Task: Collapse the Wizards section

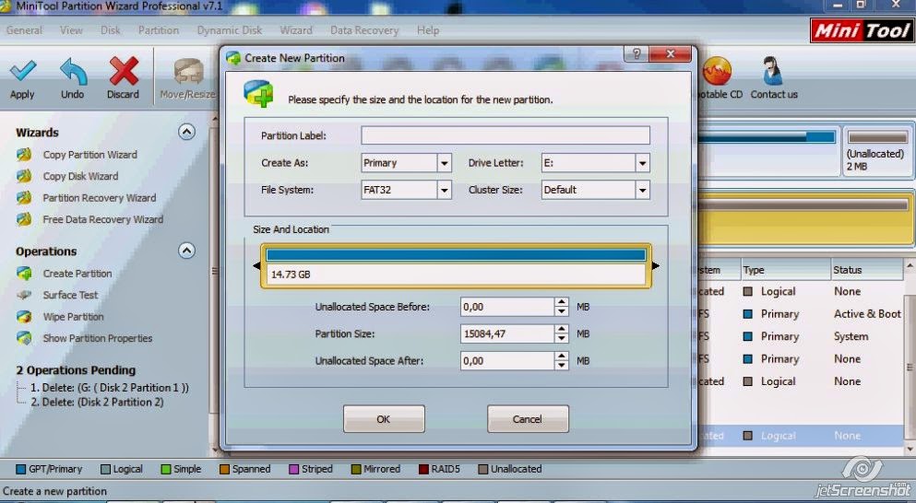Action: click(186, 132)
